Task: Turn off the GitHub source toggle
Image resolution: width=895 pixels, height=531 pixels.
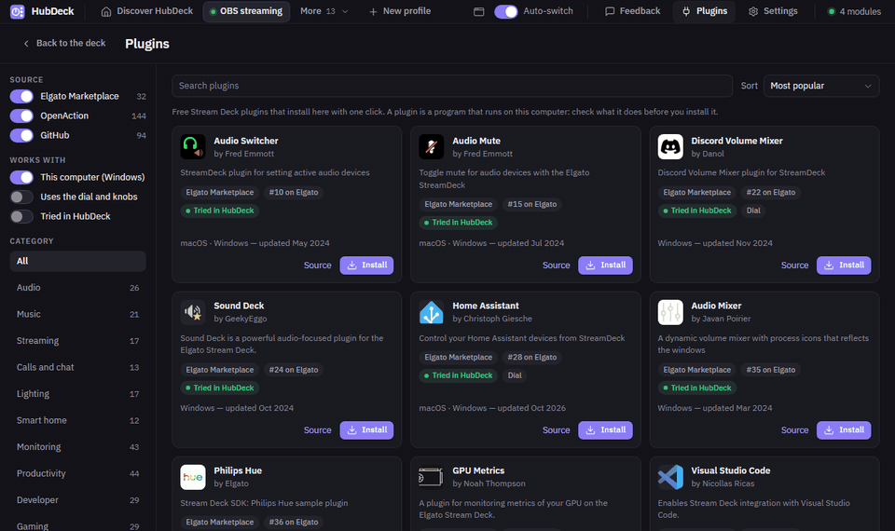Action: tap(21, 135)
